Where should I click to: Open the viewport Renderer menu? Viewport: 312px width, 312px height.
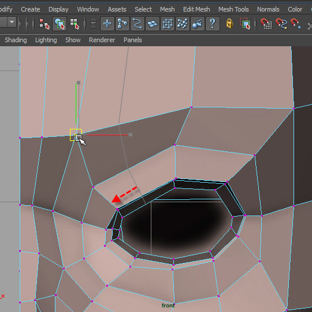click(x=102, y=40)
